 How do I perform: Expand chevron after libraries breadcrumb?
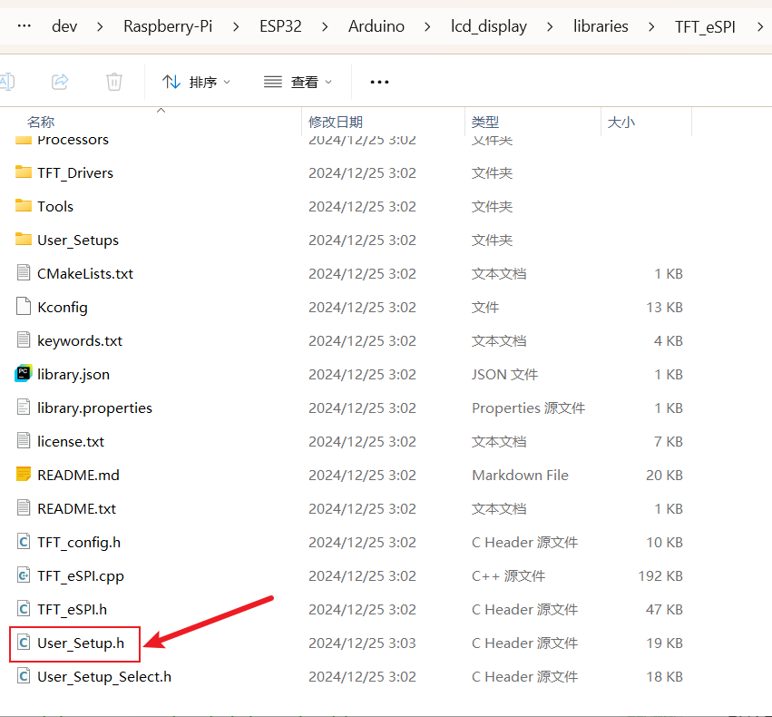[x=651, y=26]
